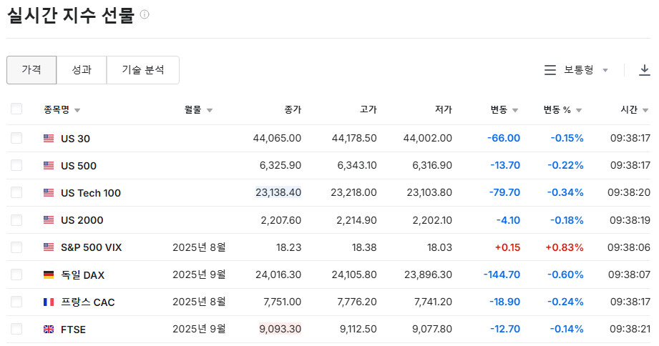Check the box for US 500 row
The height and width of the screenshot is (346, 659).
[x=16, y=165]
